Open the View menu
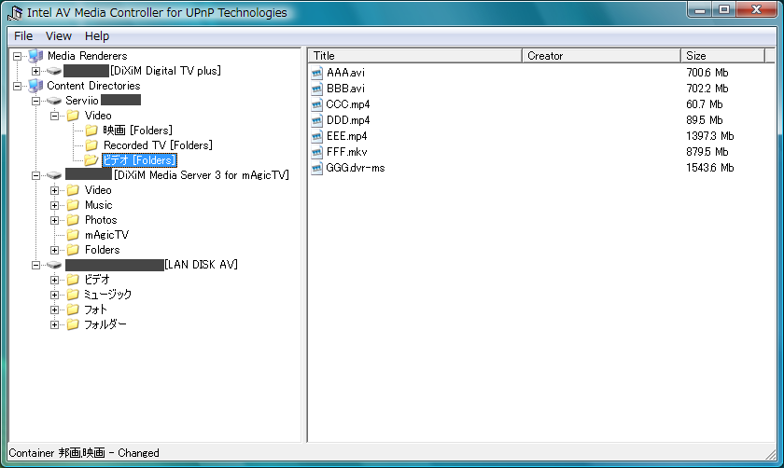The width and height of the screenshot is (784, 468). click(x=59, y=35)
